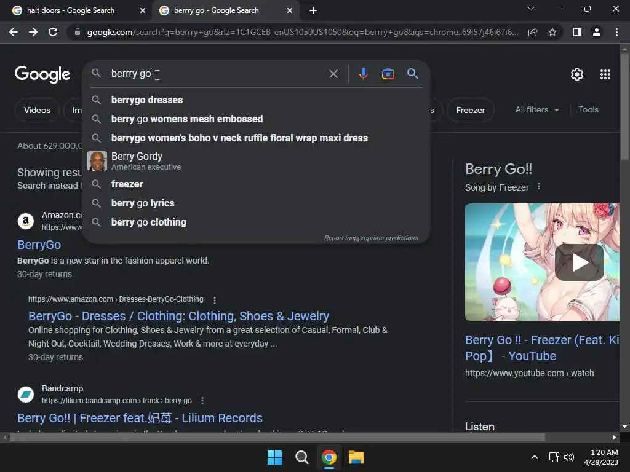
Task: Open more options for Song by Freezer
Action: 539,187
